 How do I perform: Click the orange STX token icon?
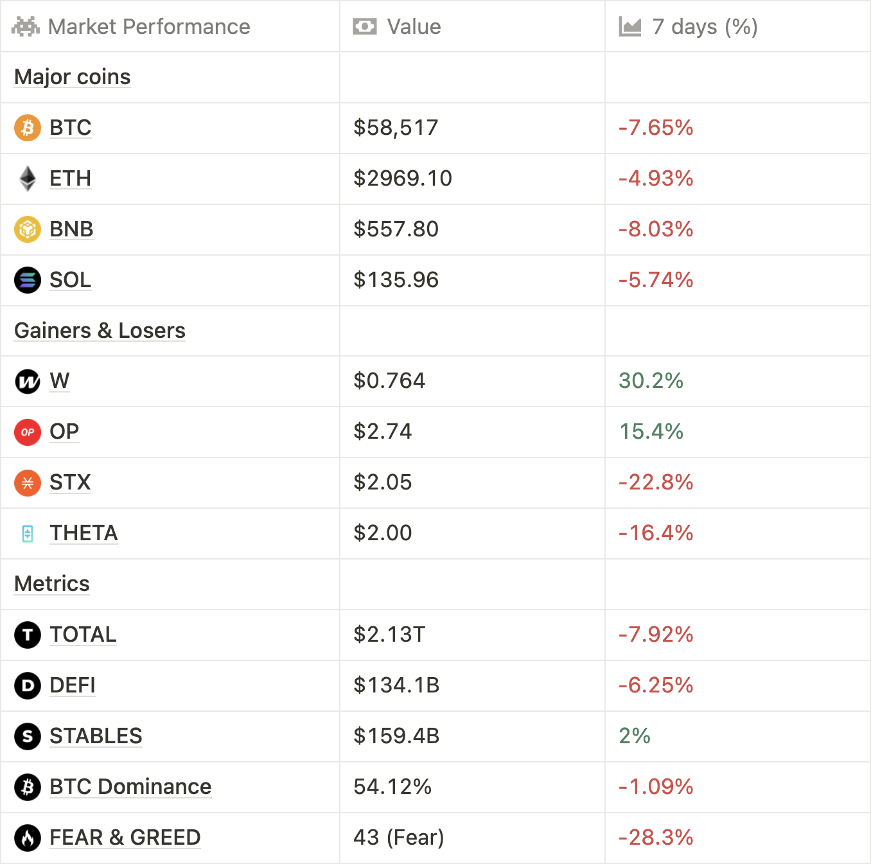[28, 482]
